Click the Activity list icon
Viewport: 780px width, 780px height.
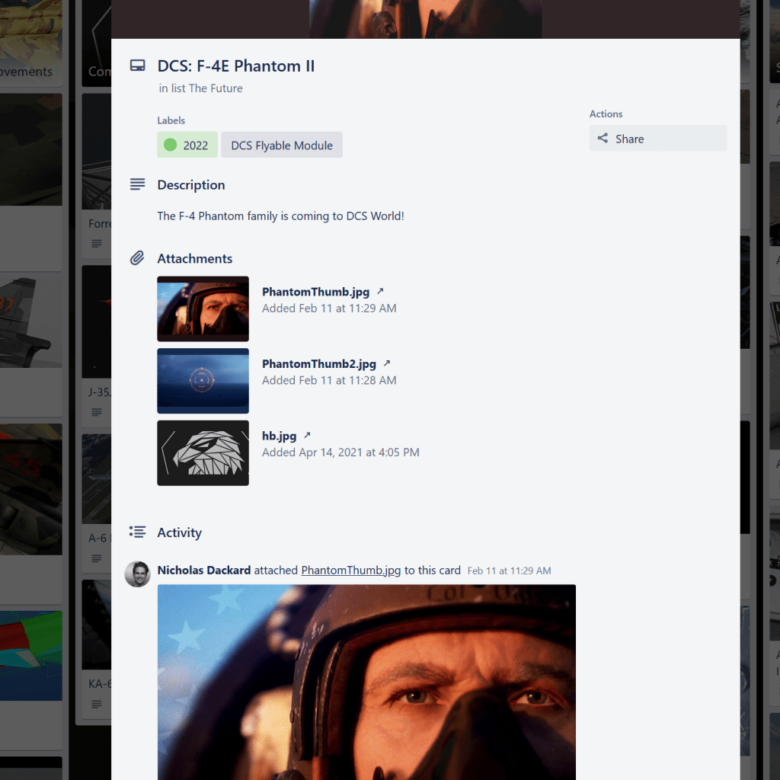click(137, 532)
